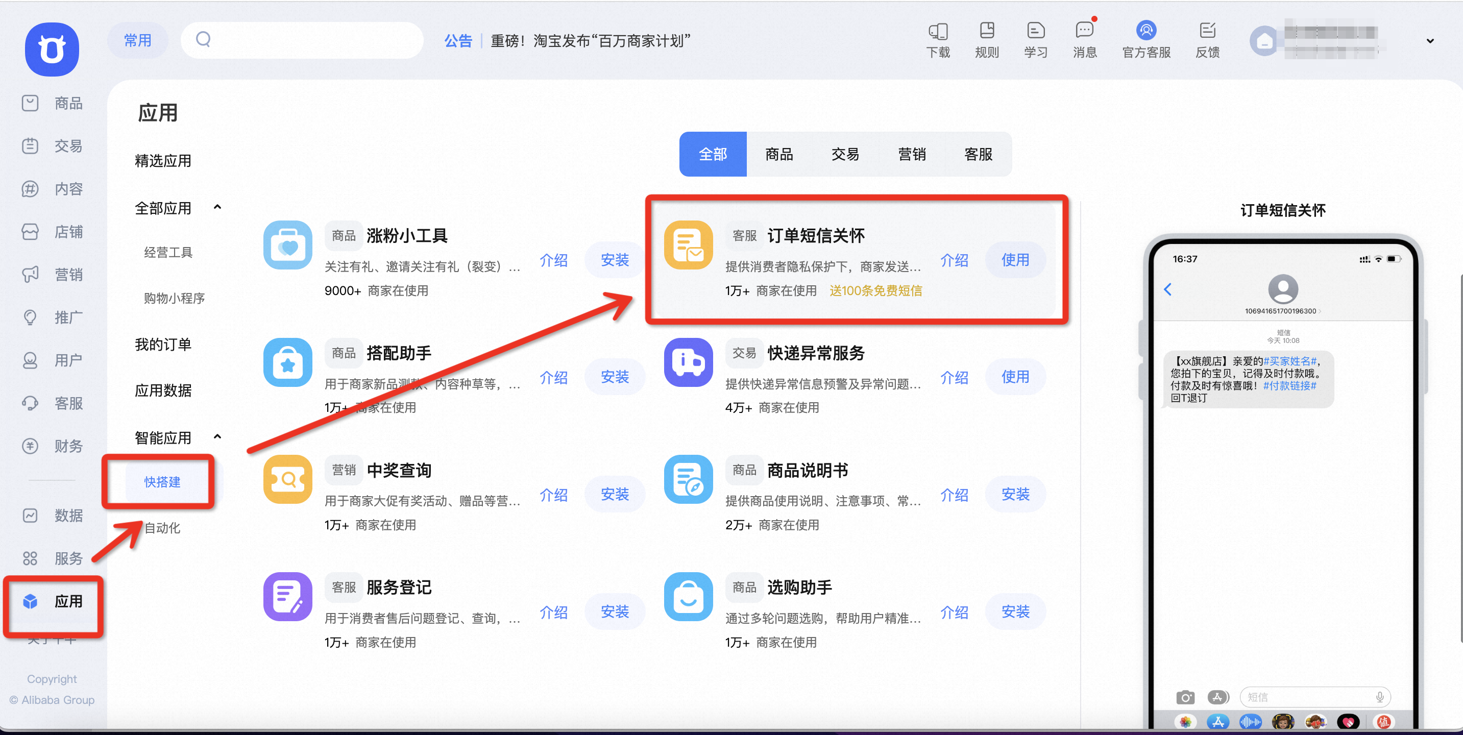Select 自动化 submenu item
The image size is (1463, 735).
click(x=162, y=528)
